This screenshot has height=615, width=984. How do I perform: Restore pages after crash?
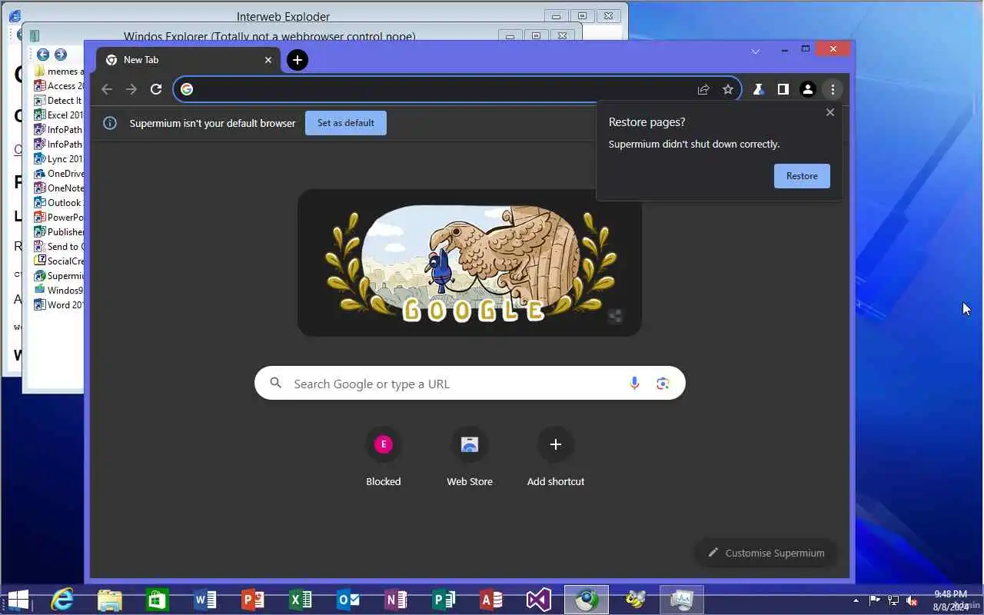coord(802,176)
